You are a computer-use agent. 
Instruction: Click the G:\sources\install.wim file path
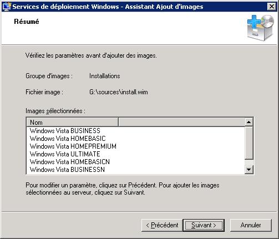click(x=119, y=92)
